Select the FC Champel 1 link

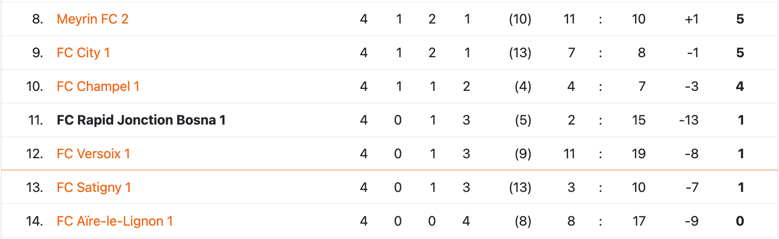click(98, 86)
